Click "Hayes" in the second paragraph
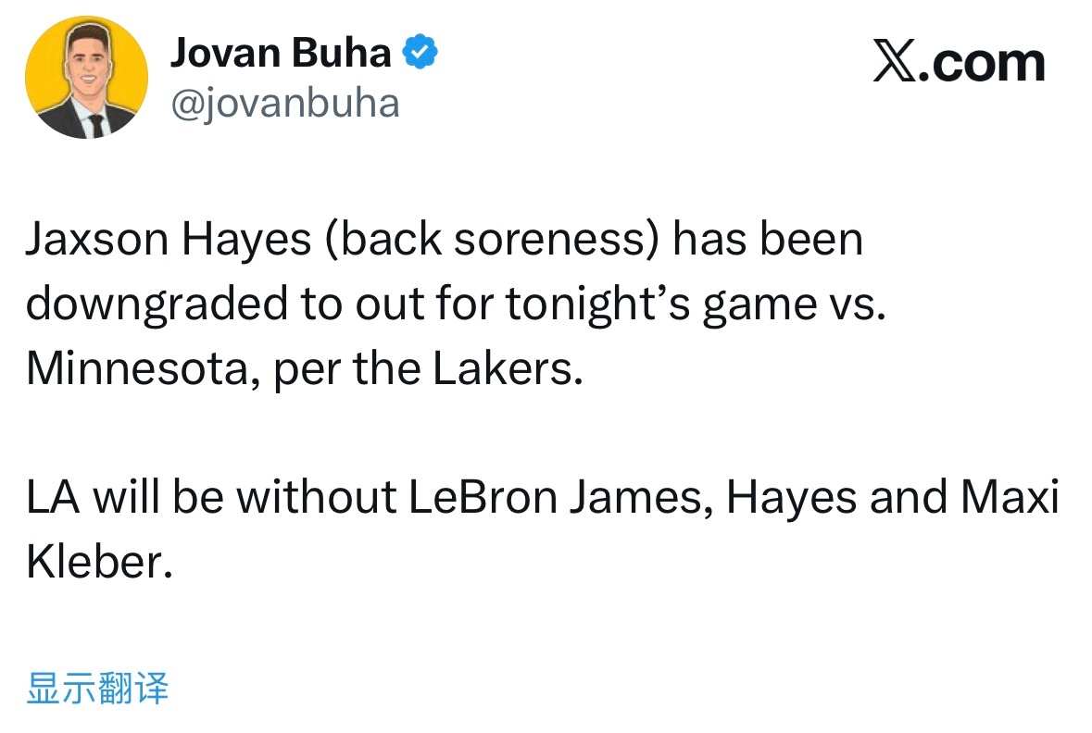The image size is (1092, 733). (x=790, y=498)
